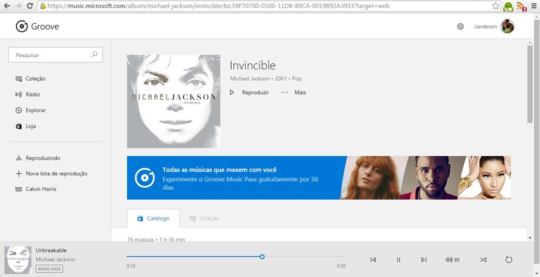Screen dimensions: 540x277
Task: Switch to Coleção tab
Action: [x=204, y=219]
